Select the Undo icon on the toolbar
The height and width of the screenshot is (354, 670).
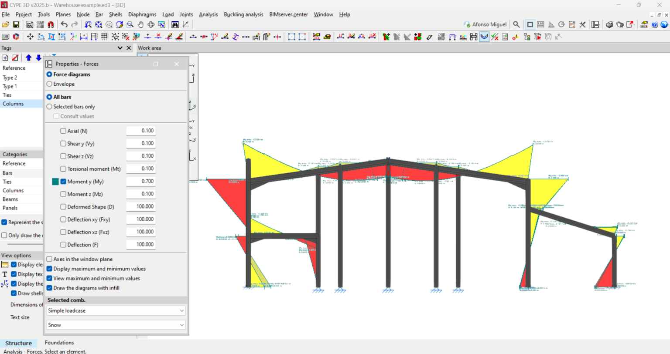pos(65,24)
